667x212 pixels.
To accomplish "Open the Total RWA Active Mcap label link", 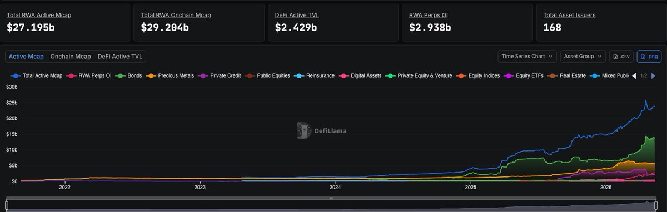I will click(x=39, y=15).
